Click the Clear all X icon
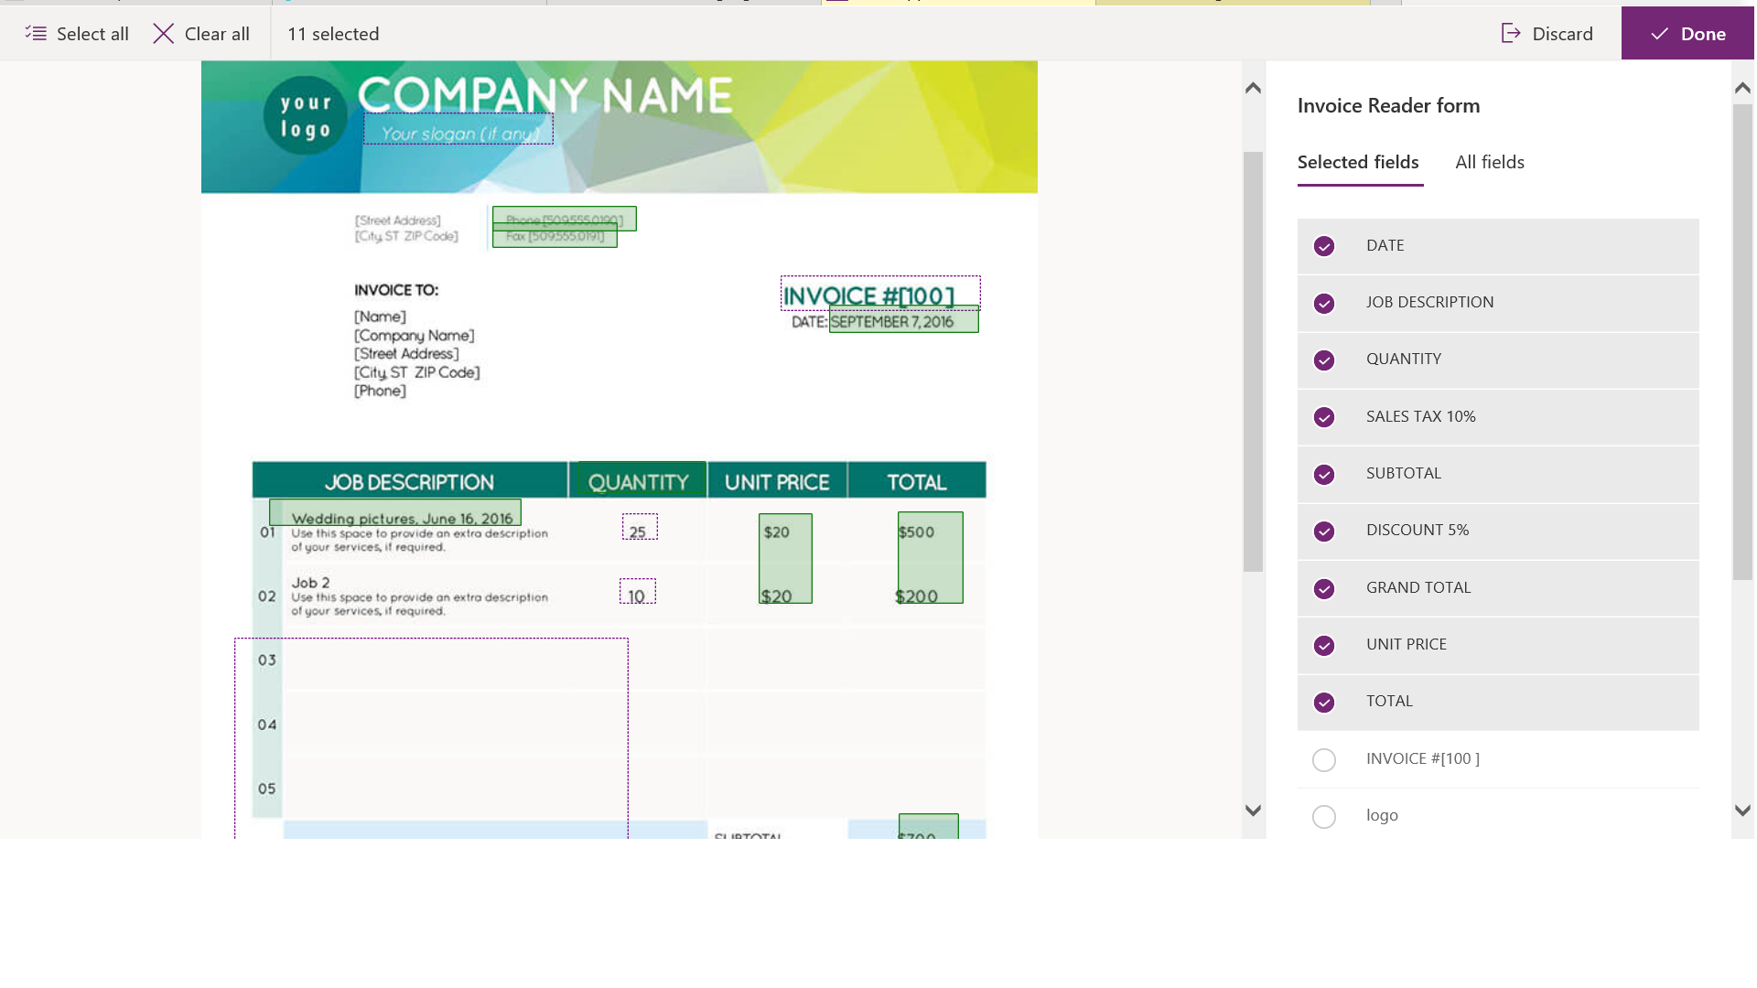 [x=164, y=34]
